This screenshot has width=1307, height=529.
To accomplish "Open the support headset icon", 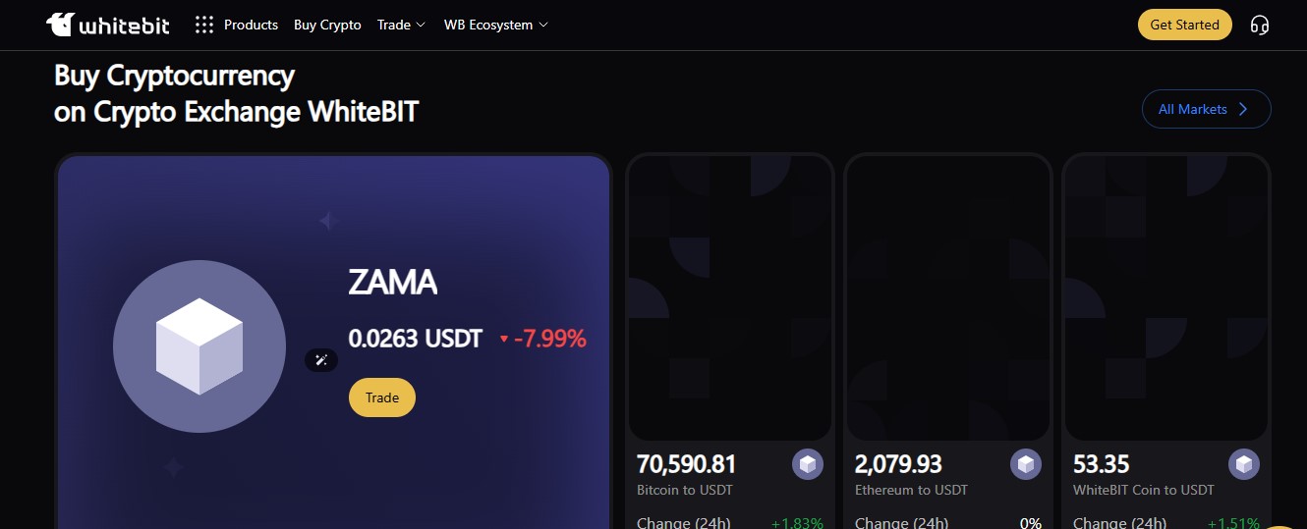I will pyautogui.click(x=1259, y=25).
